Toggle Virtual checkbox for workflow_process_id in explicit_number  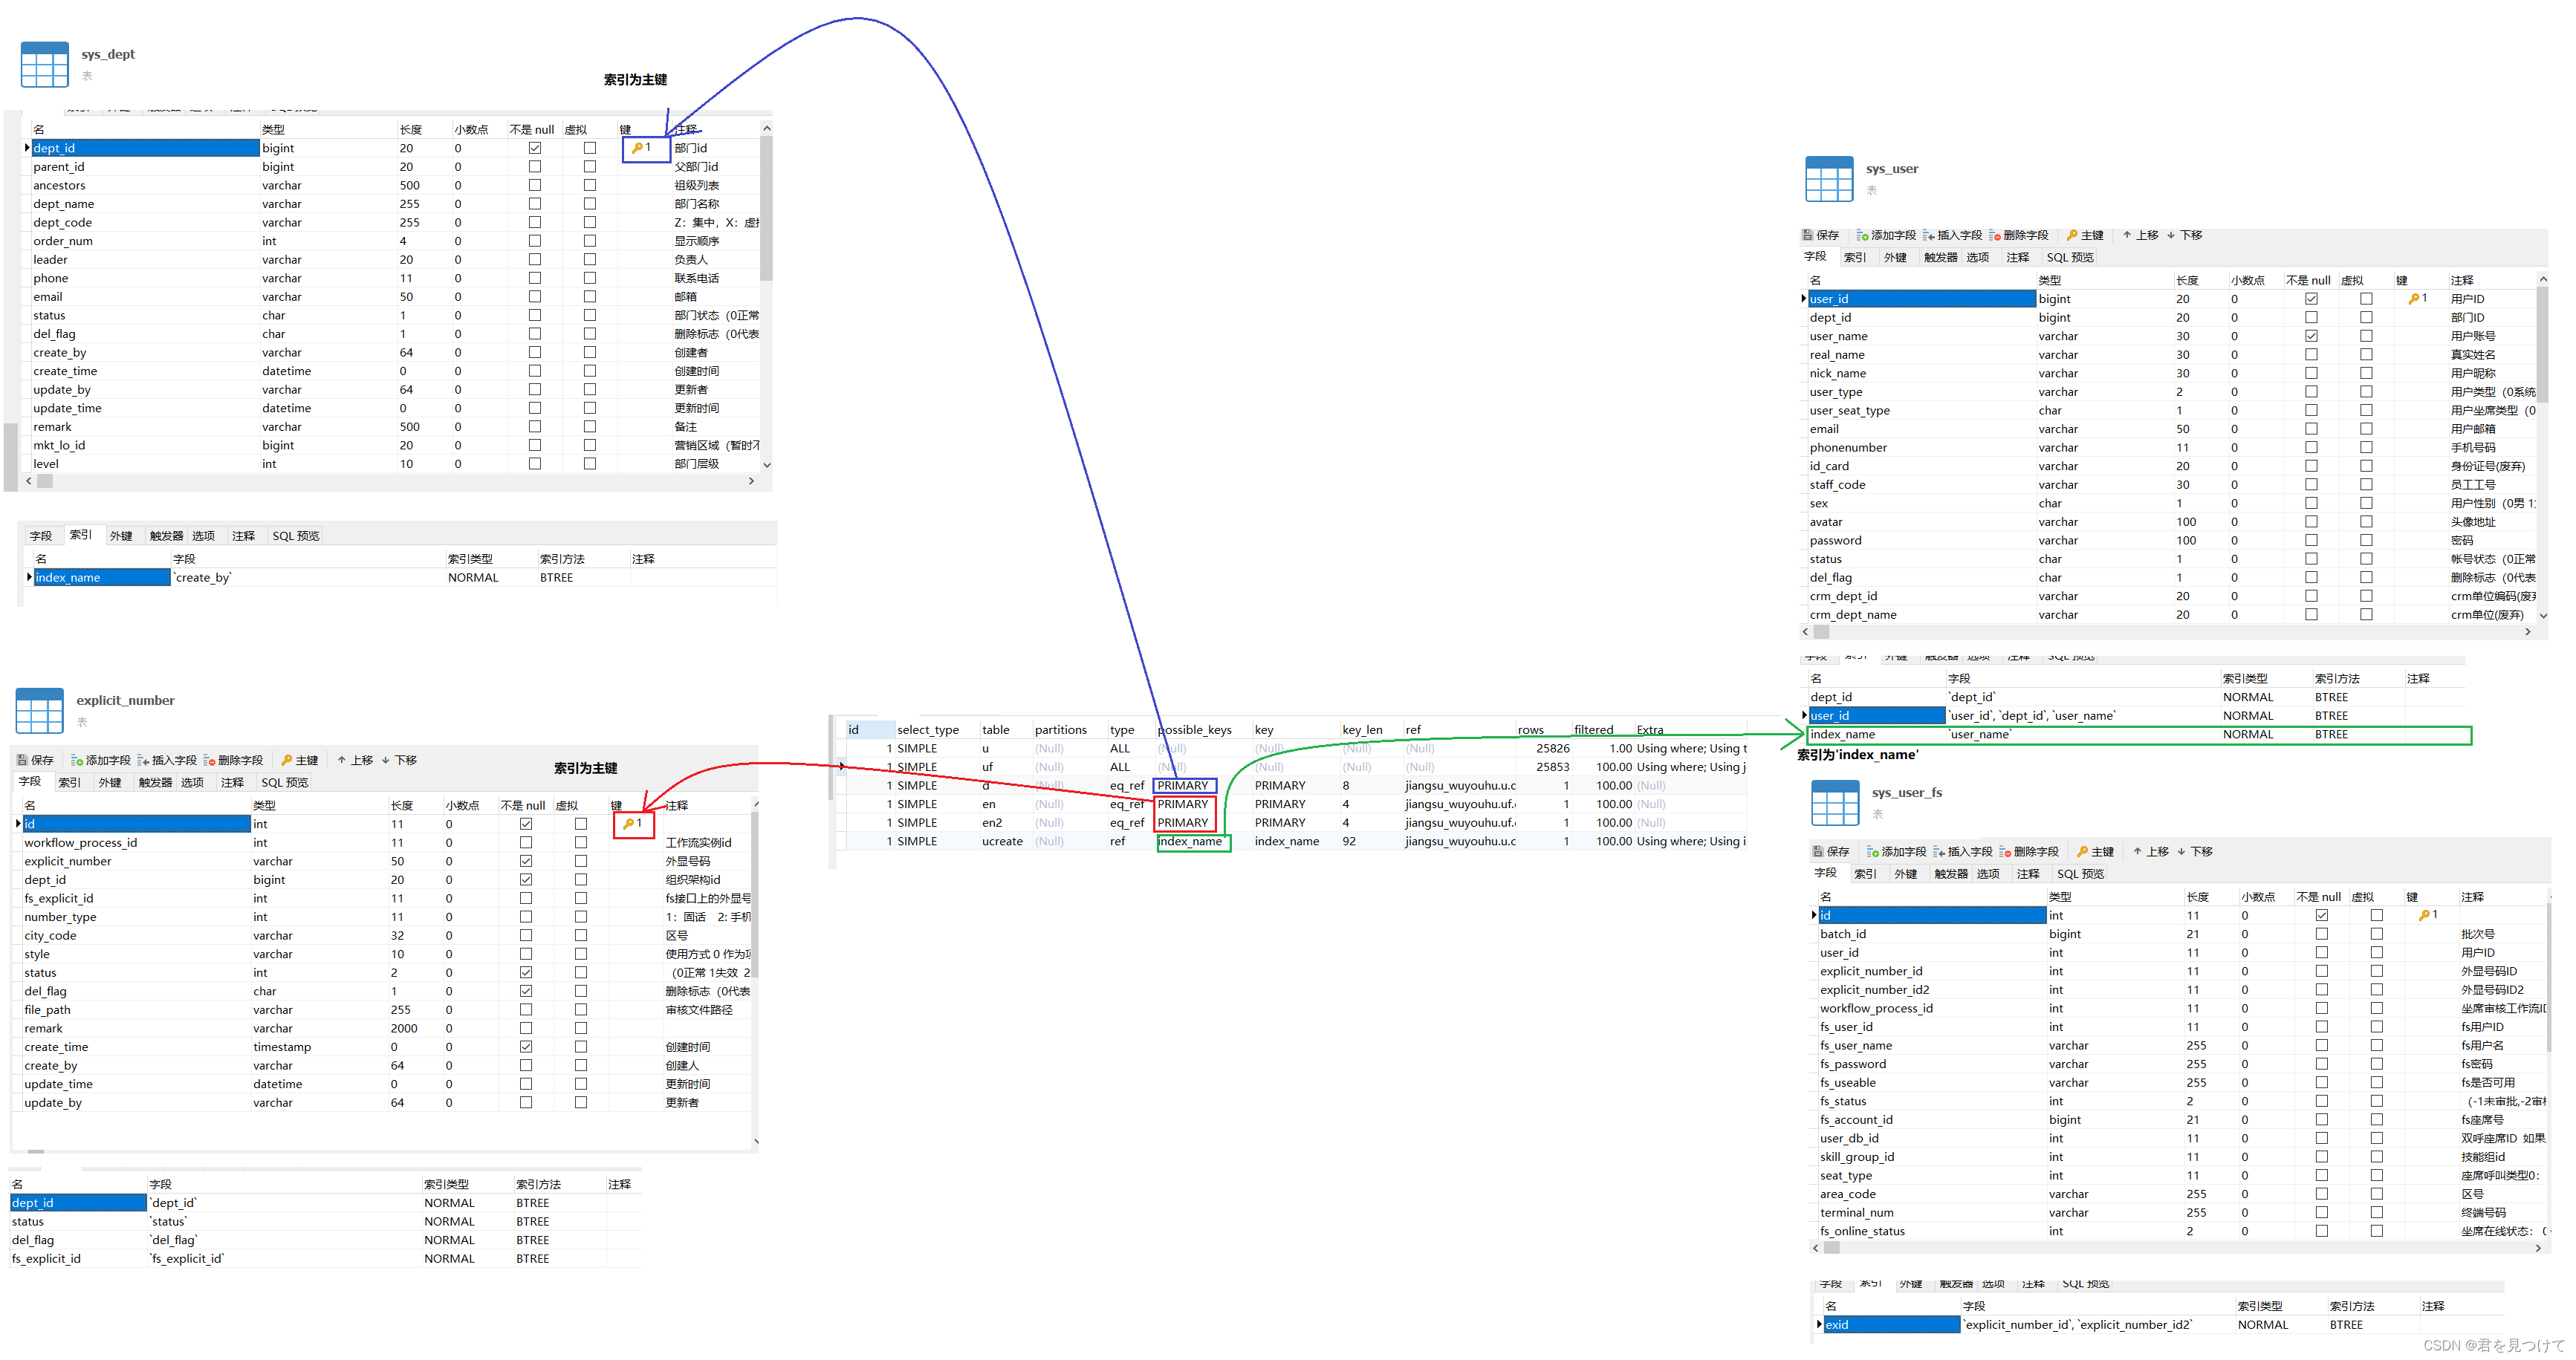click(581, 843)
